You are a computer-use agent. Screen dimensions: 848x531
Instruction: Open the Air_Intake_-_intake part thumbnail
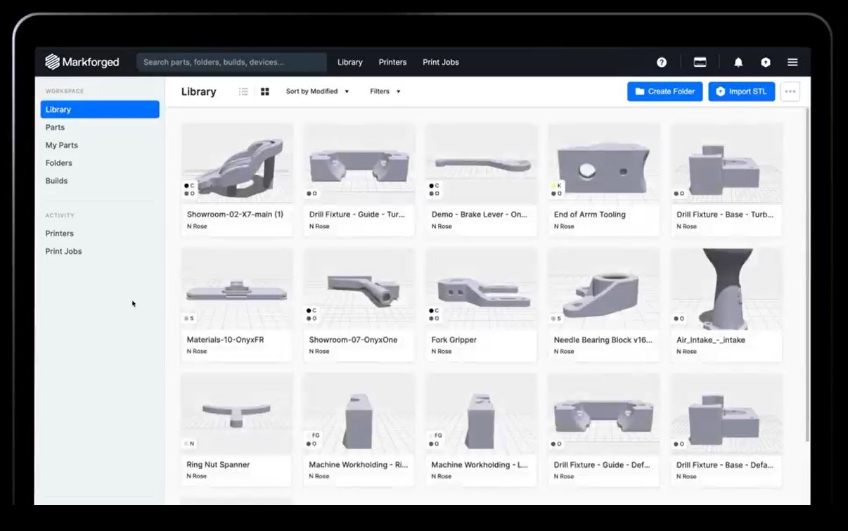point(726,289)
